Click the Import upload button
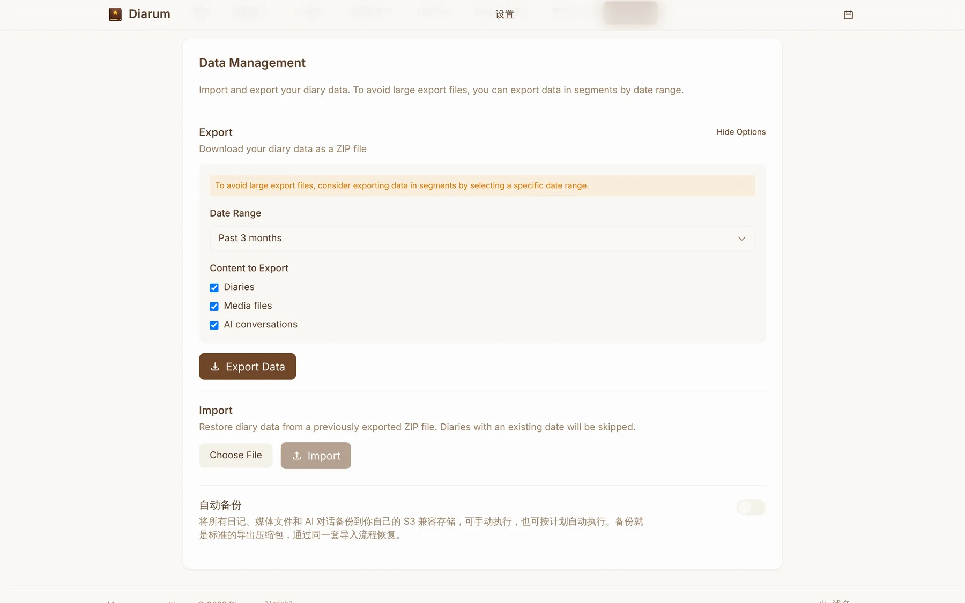Image resolution: width=965 pixels, height=603 pixels. click(x=316, y=456)
